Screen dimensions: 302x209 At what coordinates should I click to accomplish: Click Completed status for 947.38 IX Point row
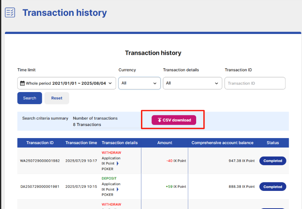click(273, 161)
